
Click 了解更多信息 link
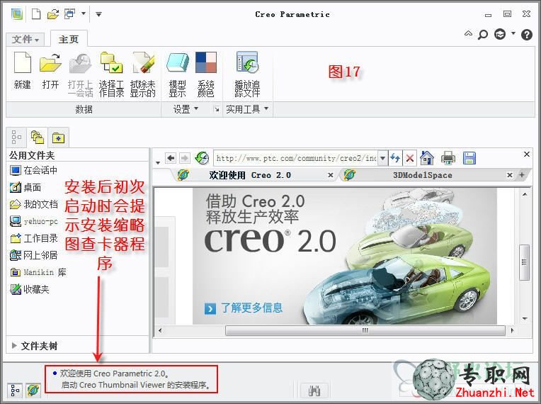point(251,308)
